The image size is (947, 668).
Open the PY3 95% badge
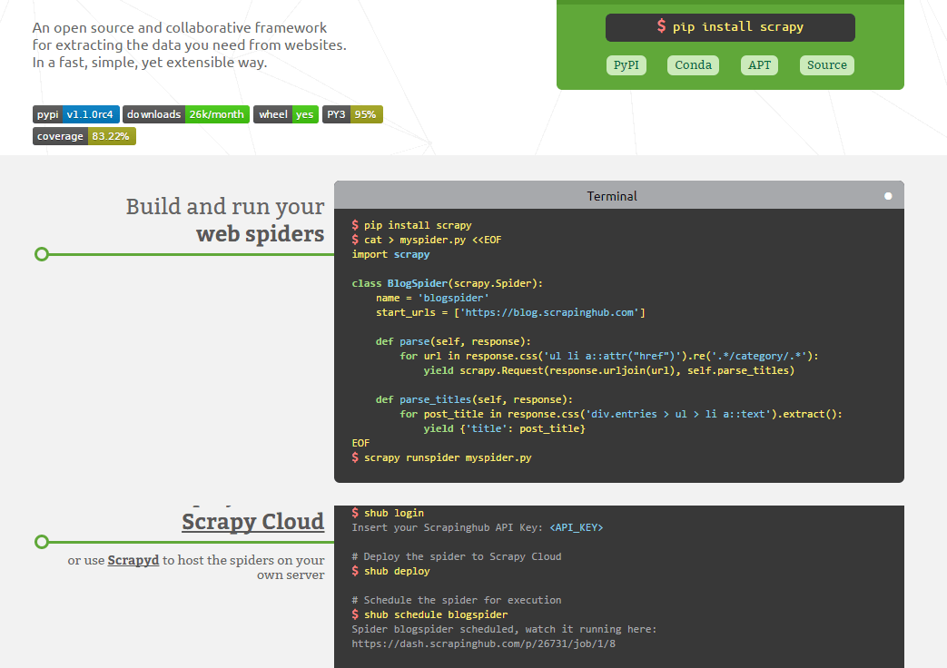coord(352,114)
